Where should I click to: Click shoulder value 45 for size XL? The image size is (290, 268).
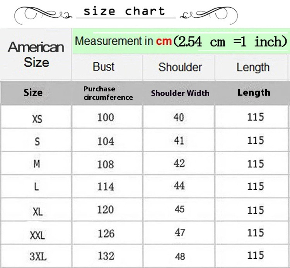pos(179,209)
